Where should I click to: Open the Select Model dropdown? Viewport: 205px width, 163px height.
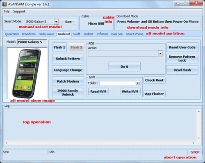click(x=57, y=22)
